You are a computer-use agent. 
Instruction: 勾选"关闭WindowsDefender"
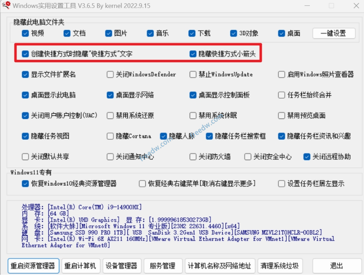pos(110,75)
